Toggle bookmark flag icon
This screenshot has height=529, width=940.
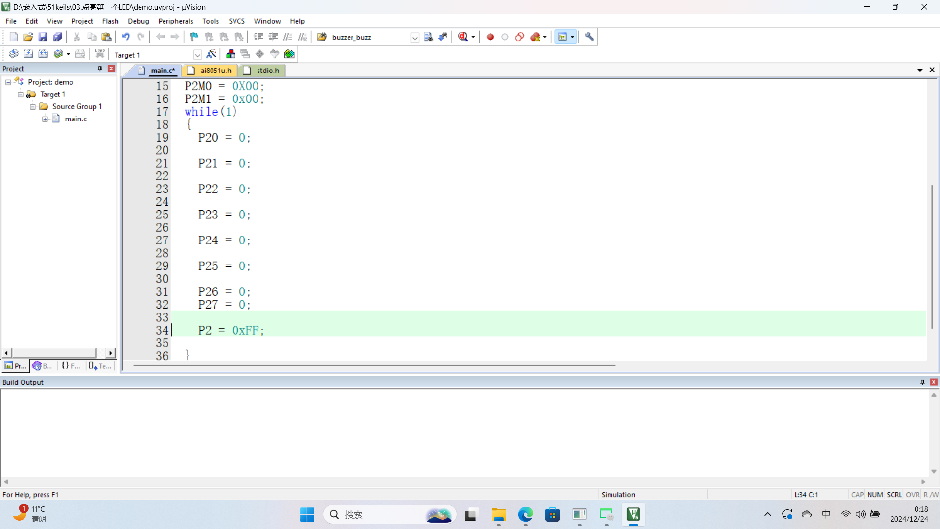(x=194, y=37)
